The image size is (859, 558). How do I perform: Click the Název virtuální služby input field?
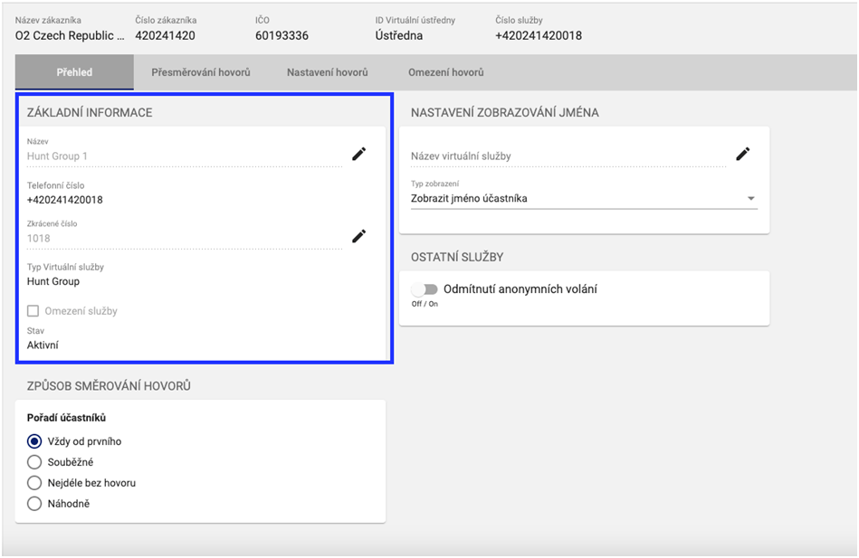(566, 156)
